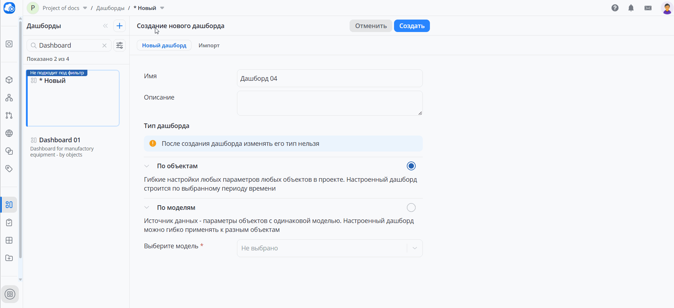
Task: Open the Выберите модель dropdown
Action: tap(329, 248)
